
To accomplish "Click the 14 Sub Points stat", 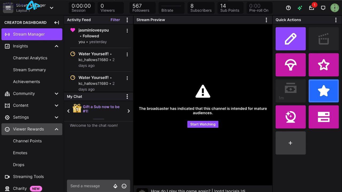I will point(230,8).
